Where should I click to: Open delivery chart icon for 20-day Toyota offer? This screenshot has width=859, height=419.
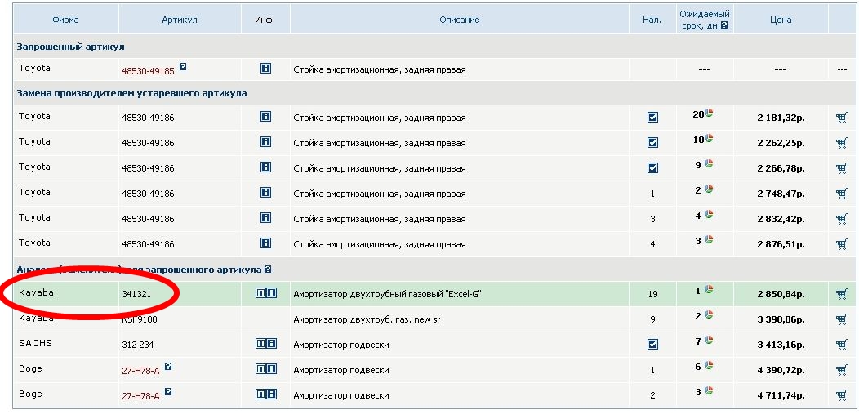pos(709,114)
